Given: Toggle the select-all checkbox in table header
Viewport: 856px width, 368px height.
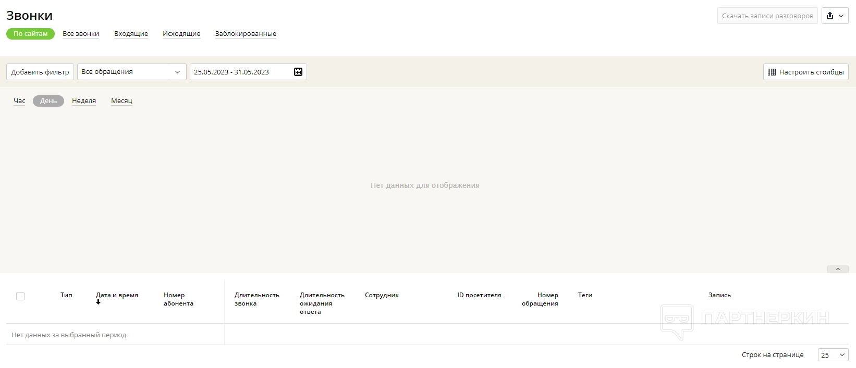Looking at the screenshot, I should click(x=20, y=296).
